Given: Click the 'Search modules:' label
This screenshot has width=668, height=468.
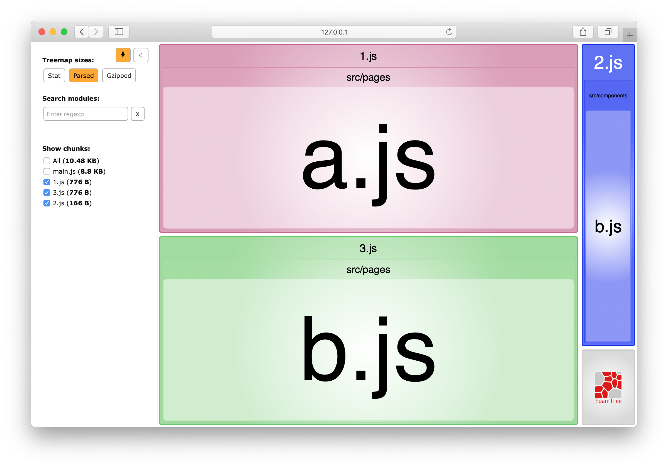Looking at the screenshot, I should 71,98.
